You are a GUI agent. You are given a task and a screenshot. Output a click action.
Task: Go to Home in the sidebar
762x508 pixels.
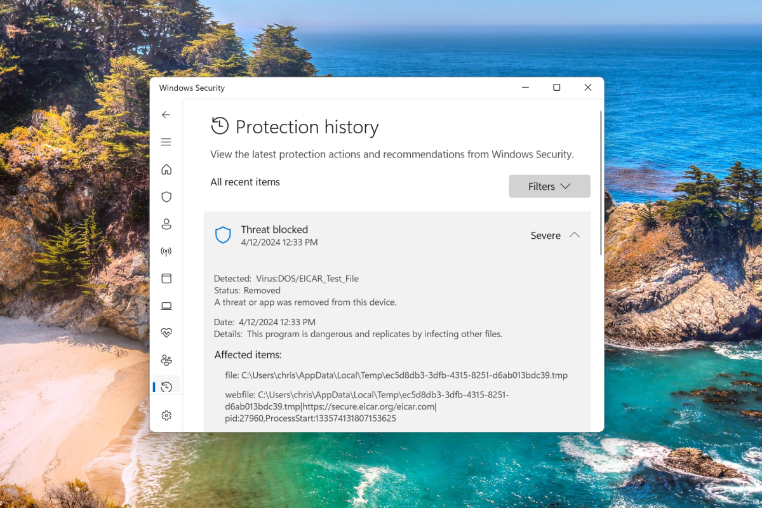(x=166, y=170)
